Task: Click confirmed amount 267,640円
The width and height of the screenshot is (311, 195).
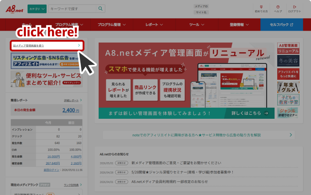Action: coord(52,164)
